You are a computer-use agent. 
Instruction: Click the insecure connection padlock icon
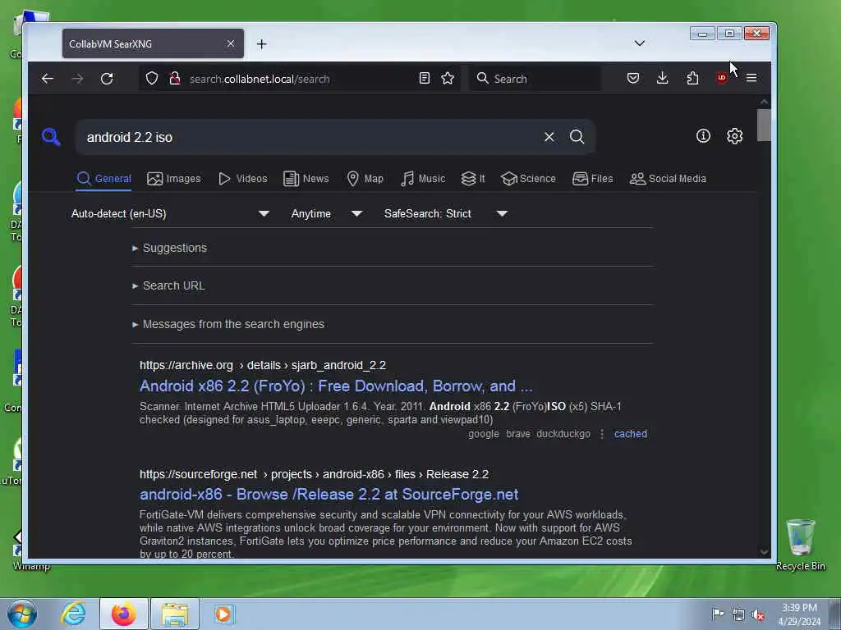tap(175, 79)
